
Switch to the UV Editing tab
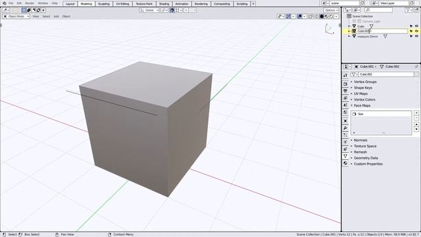coord(122,4)
